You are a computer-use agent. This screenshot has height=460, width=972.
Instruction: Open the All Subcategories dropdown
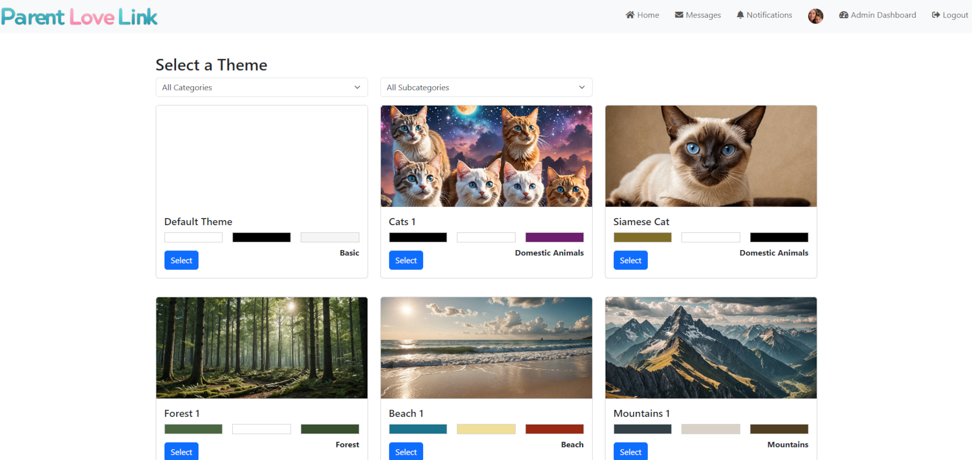485,87
